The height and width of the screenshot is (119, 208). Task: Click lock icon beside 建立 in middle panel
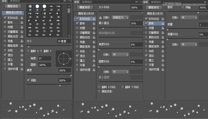pos(94,61)
